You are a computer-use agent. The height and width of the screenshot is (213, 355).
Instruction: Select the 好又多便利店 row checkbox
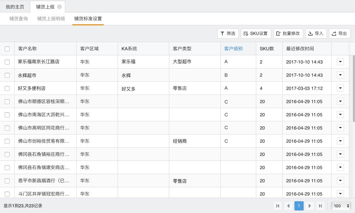click(7, 88)
